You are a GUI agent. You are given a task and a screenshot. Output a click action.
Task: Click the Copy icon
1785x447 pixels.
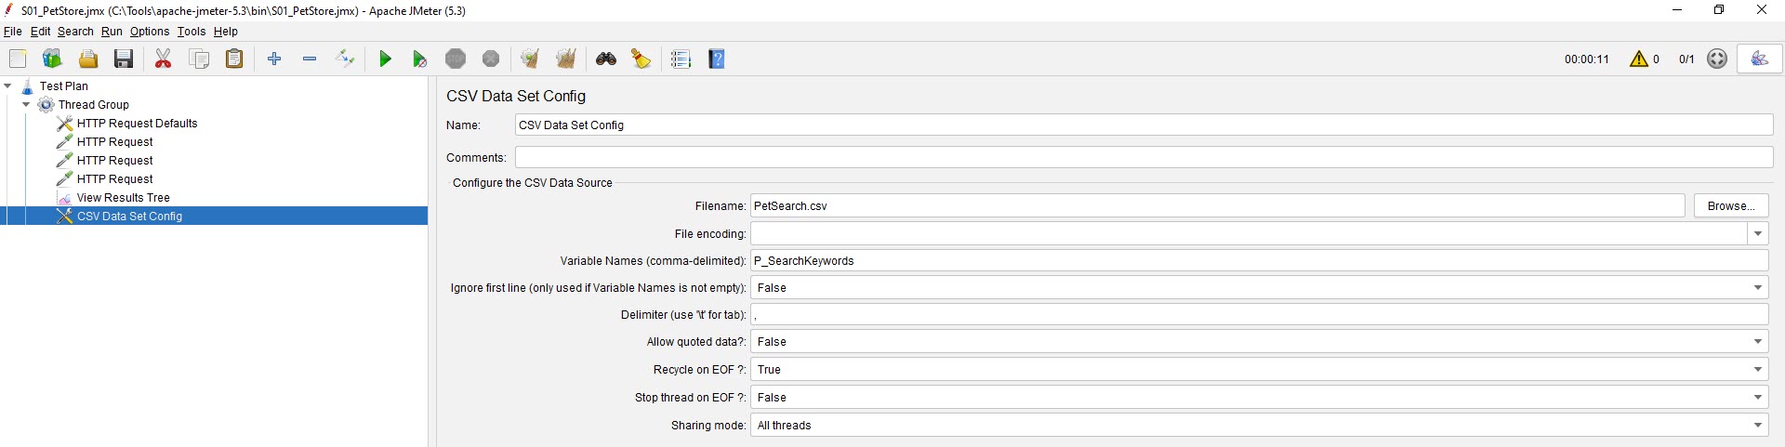(199, 59)
